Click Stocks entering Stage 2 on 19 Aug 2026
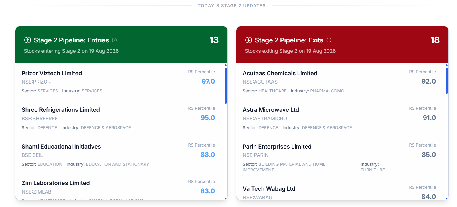This screenshot has height=207, width=457. [x=71, y=51]
